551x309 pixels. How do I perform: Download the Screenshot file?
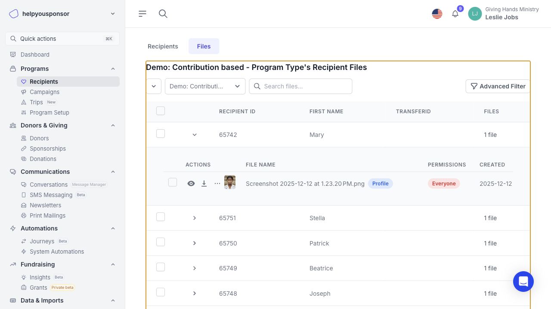(x=204, y=184)
